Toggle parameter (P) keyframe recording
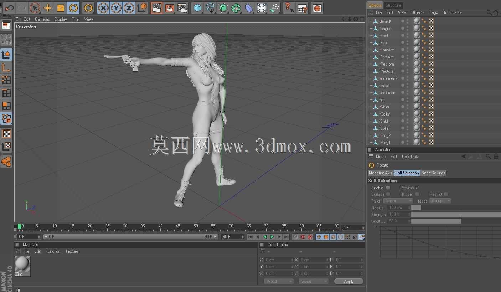Viewport: 501px width, 292px height. pyautogui.click(x=340, y=237)
